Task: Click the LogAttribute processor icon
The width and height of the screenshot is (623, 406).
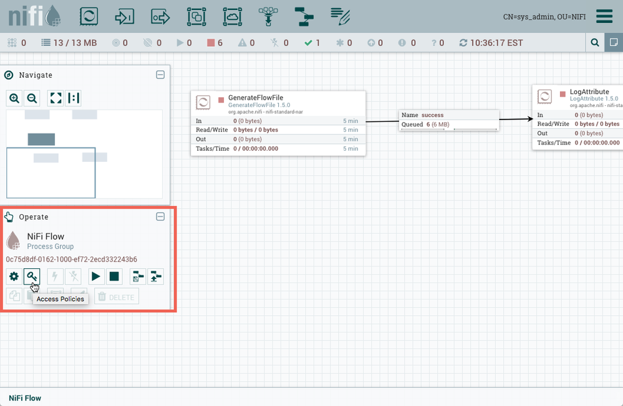Action: point(544,97)
